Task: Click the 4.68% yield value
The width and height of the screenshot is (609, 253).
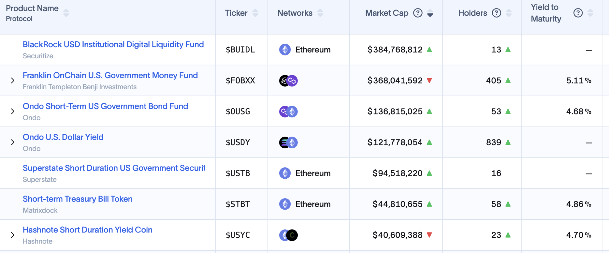Action: click(579, 111)
